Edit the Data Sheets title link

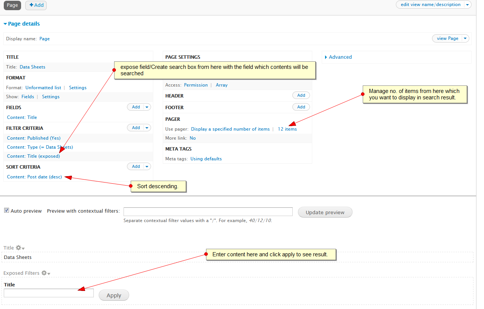[32, 67]
